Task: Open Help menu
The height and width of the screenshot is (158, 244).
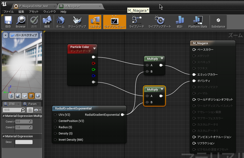Action: coord(63,12)
